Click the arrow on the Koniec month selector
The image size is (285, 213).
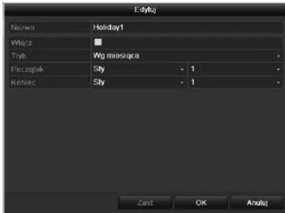click(182, 83)
